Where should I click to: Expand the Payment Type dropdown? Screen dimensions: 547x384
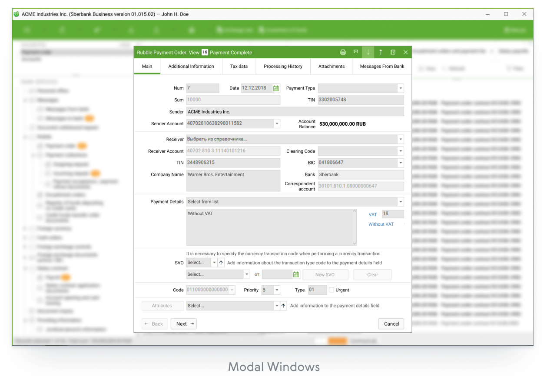(x=400, y=88)
